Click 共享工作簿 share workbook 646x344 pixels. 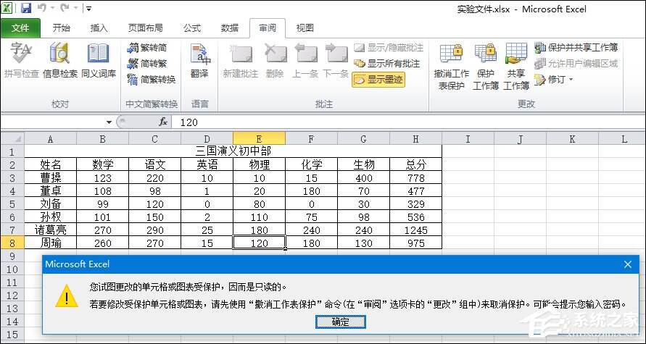point(516,67)
